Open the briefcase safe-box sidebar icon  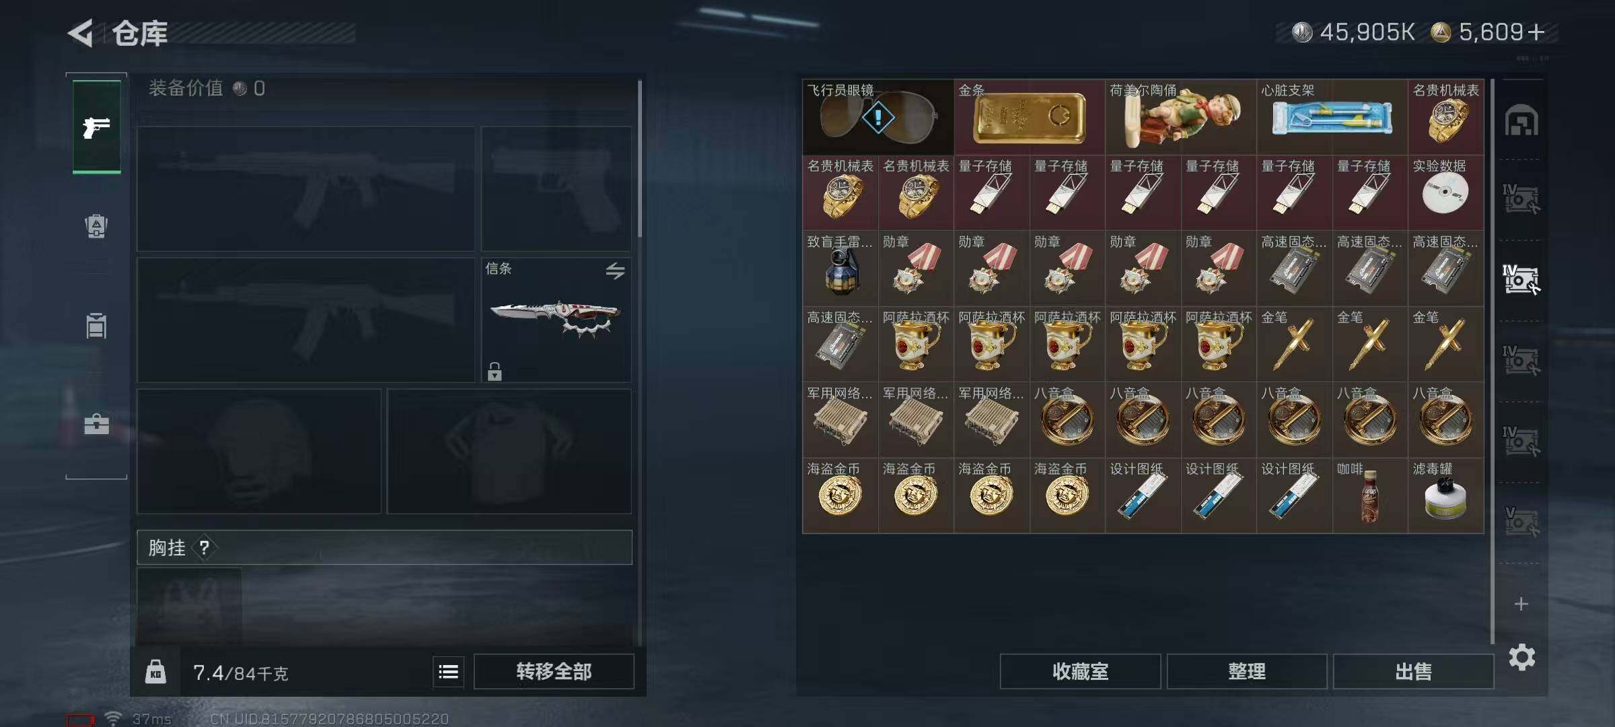[x=96, y=424]
